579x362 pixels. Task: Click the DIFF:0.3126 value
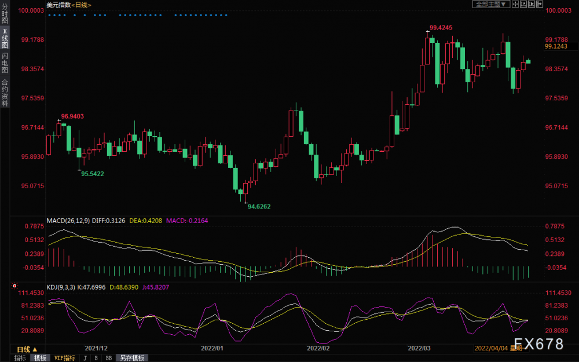pos(108,221)
